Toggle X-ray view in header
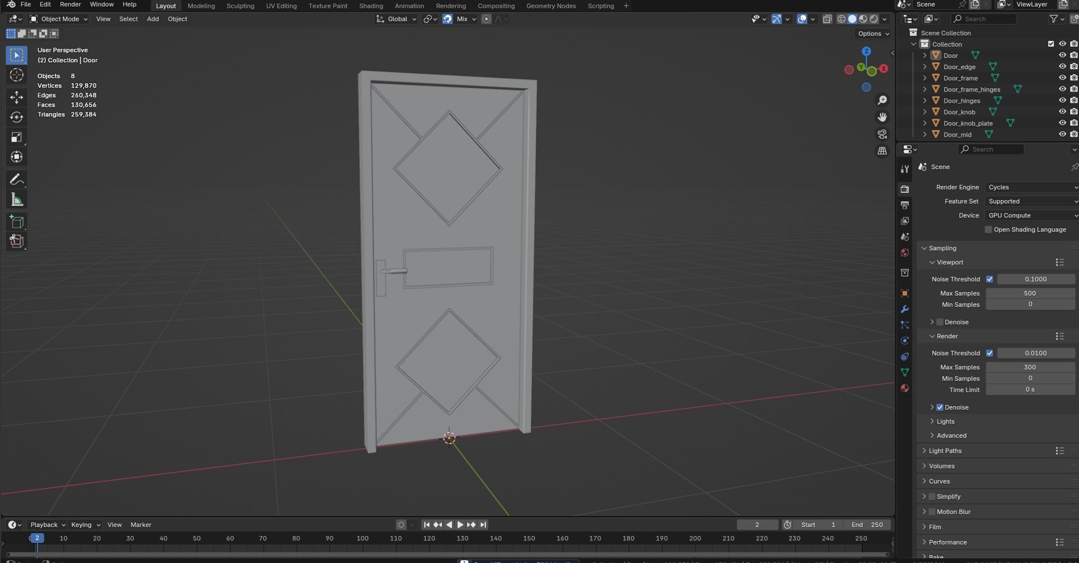The width and height of the screenshot is (1079, 563). [827, 19]
